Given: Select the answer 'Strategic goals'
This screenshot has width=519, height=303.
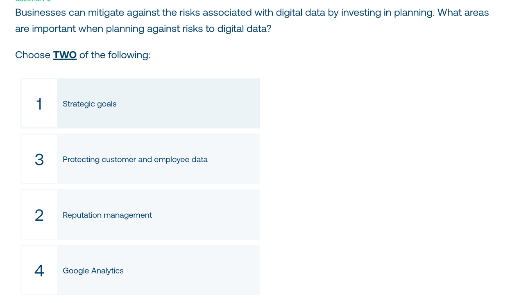Looking at the screenshot, I should 140,103.
